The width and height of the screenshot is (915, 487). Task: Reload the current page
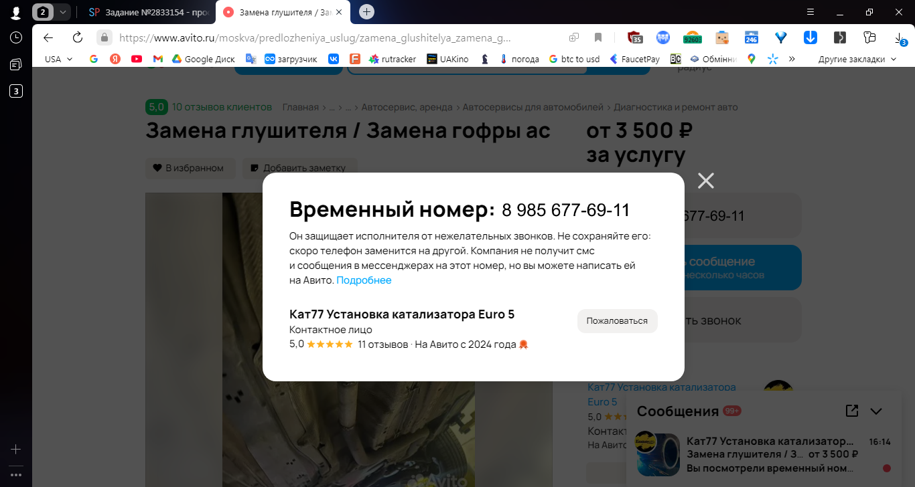pyautogui.click(x=77, y=37)
